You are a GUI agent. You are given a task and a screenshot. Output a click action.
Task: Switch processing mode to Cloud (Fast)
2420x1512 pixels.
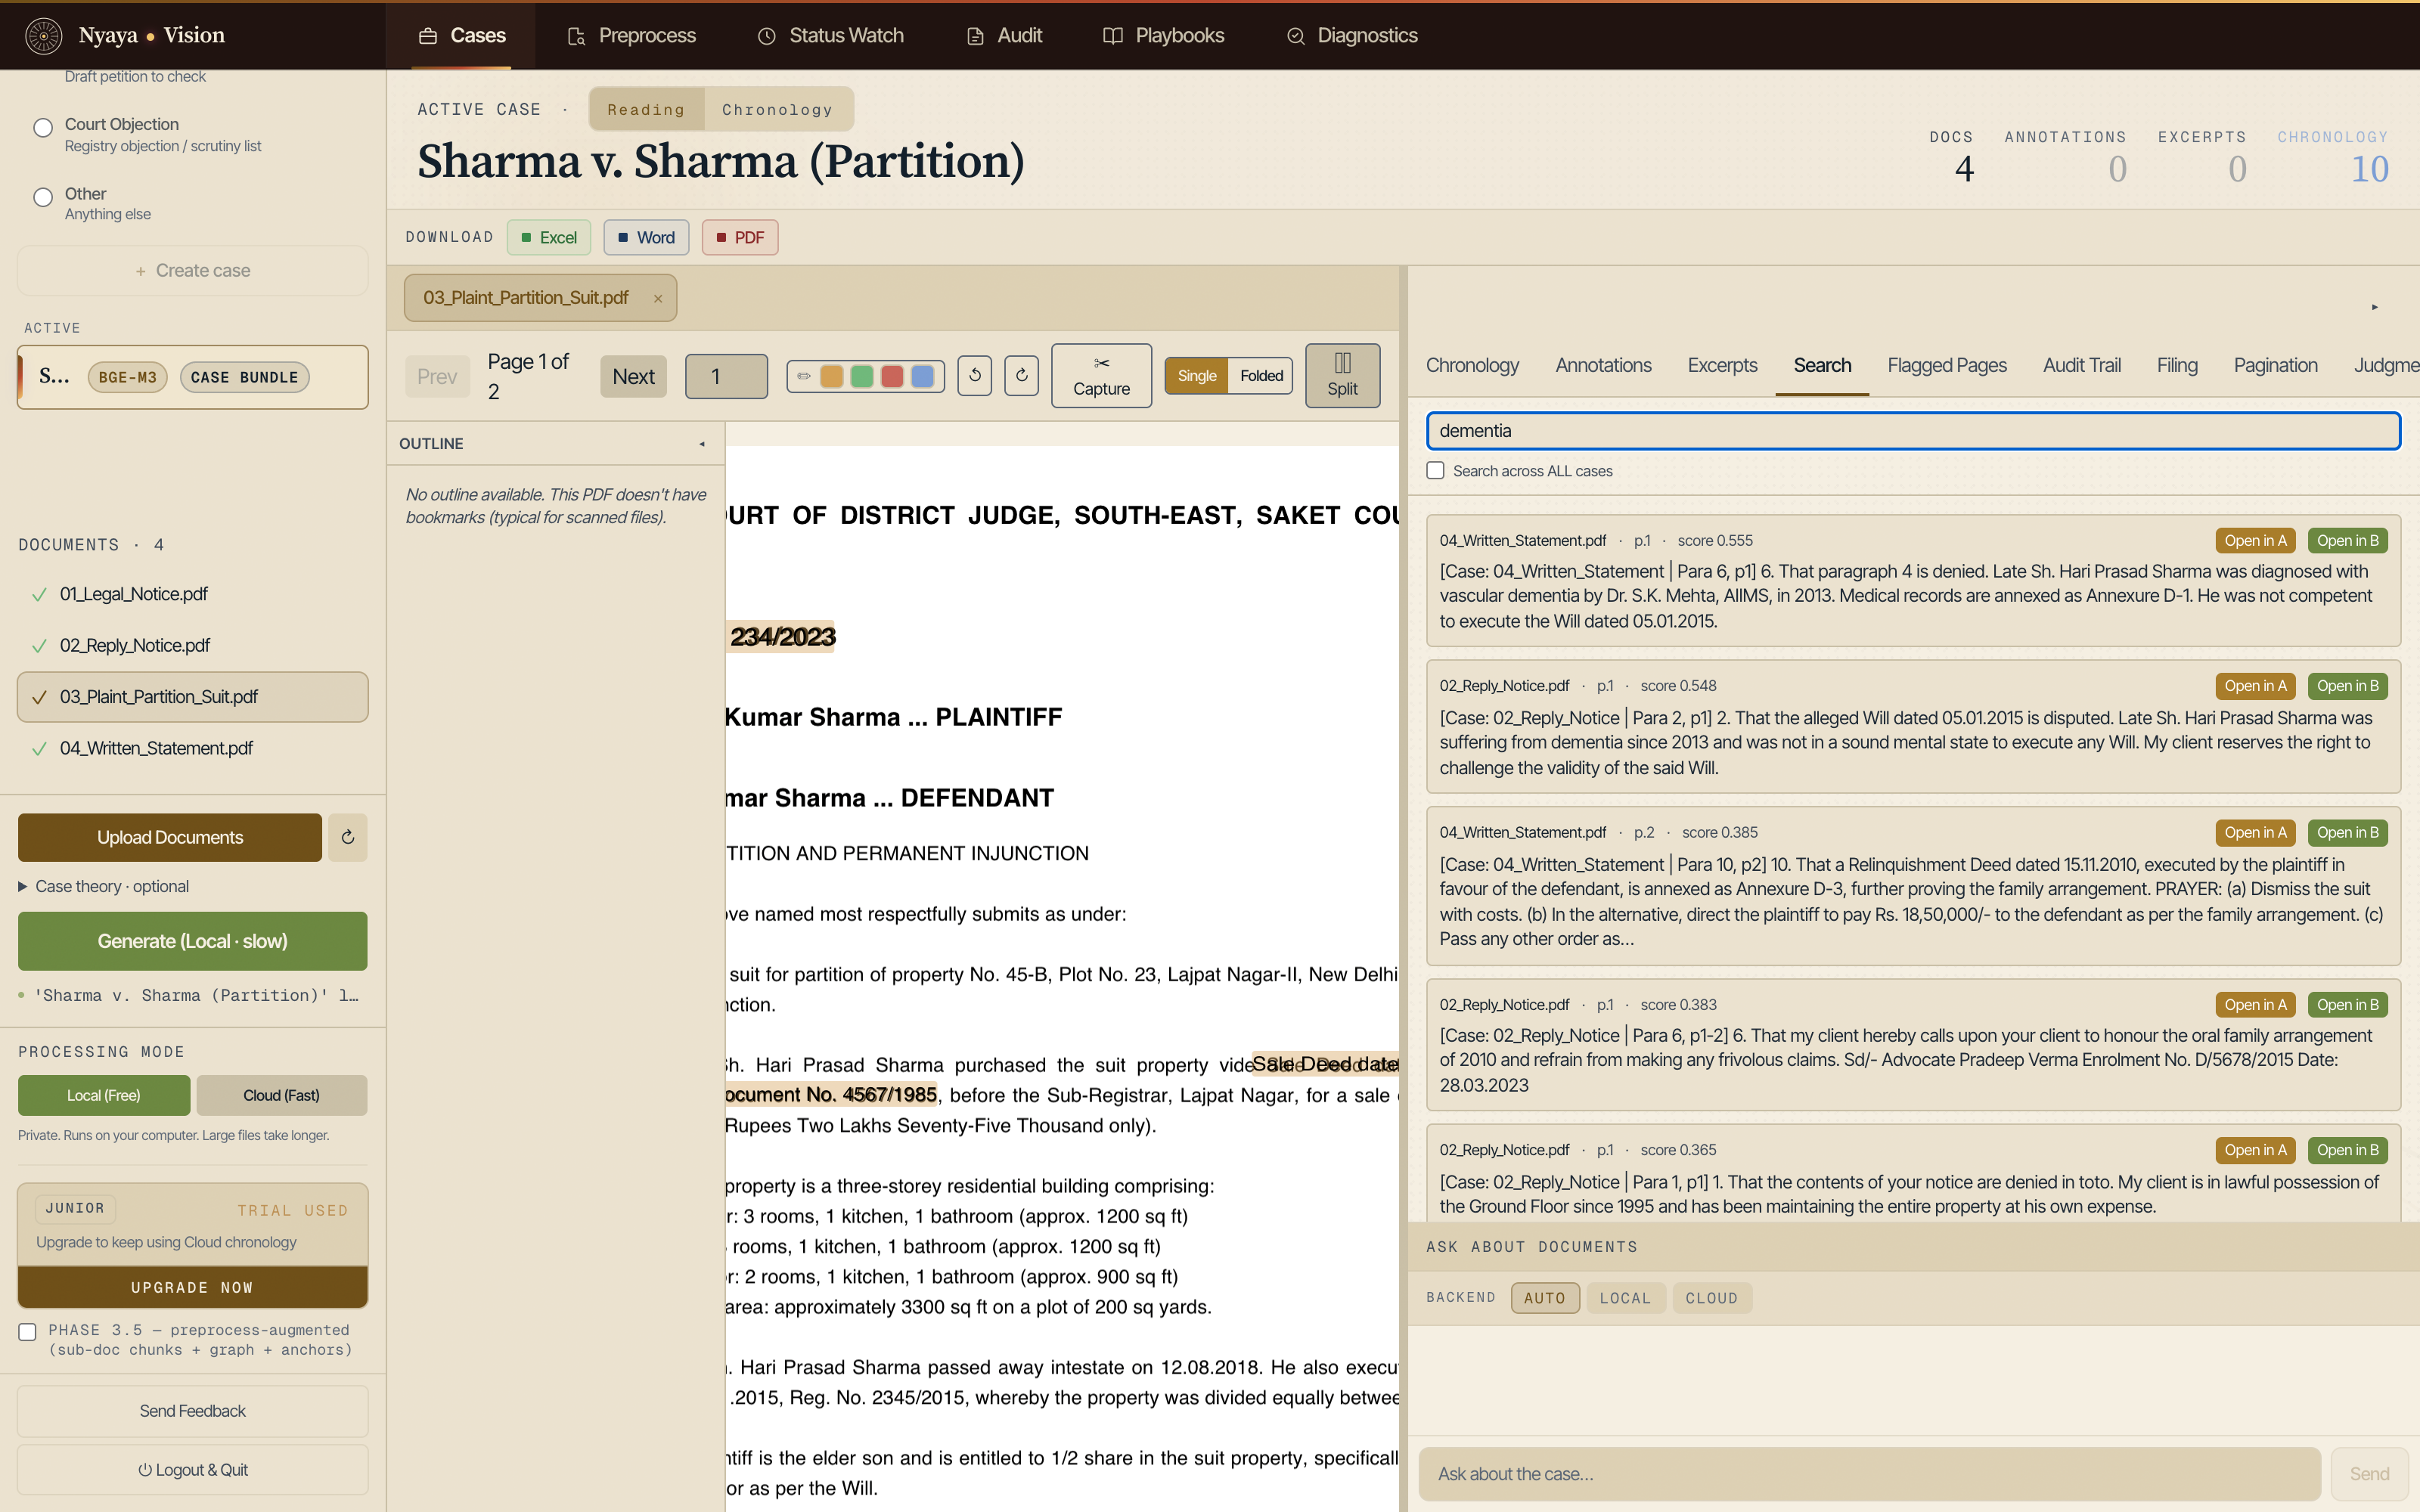point(281,1095)
